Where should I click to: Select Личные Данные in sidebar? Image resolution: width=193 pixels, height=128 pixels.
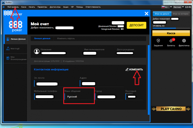16,39
